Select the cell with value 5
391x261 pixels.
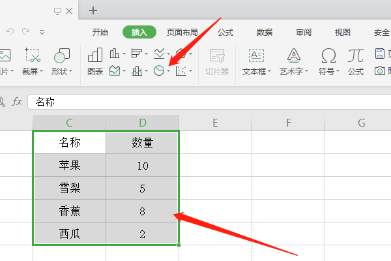(142, 188)
